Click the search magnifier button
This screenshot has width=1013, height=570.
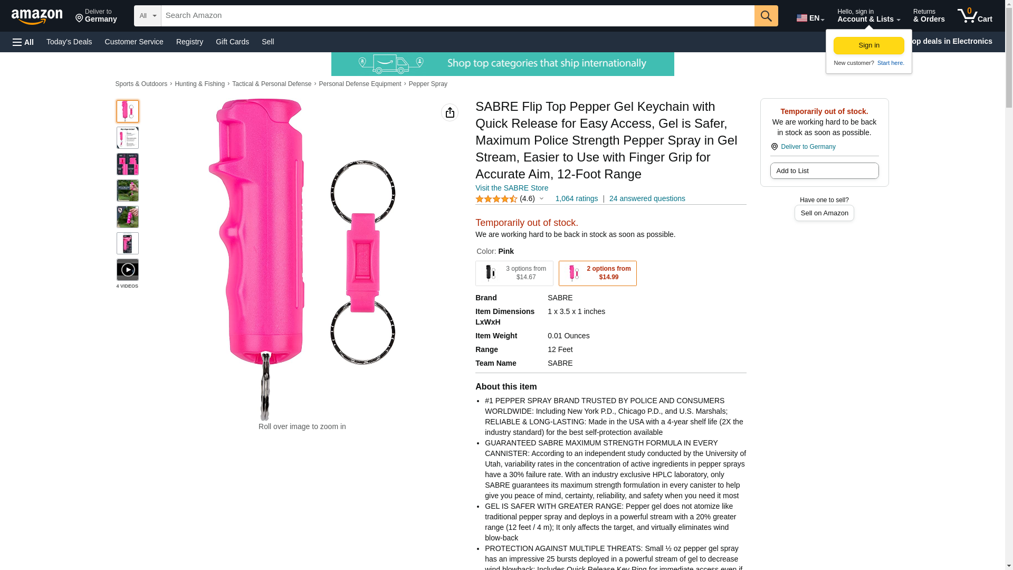(766, 16)
